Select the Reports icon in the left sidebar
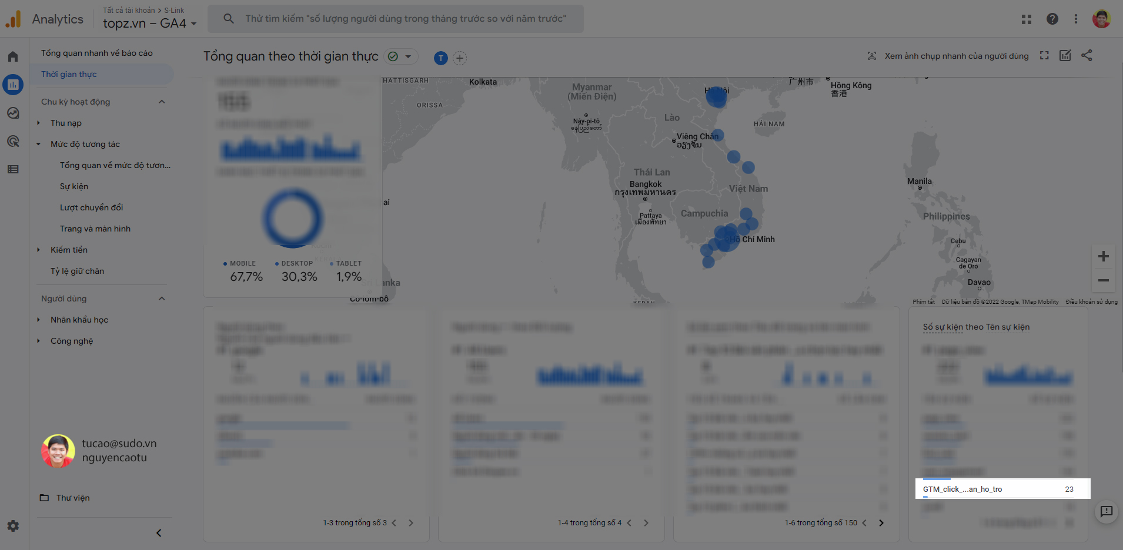1123x550 pixels. coord(13,84)
